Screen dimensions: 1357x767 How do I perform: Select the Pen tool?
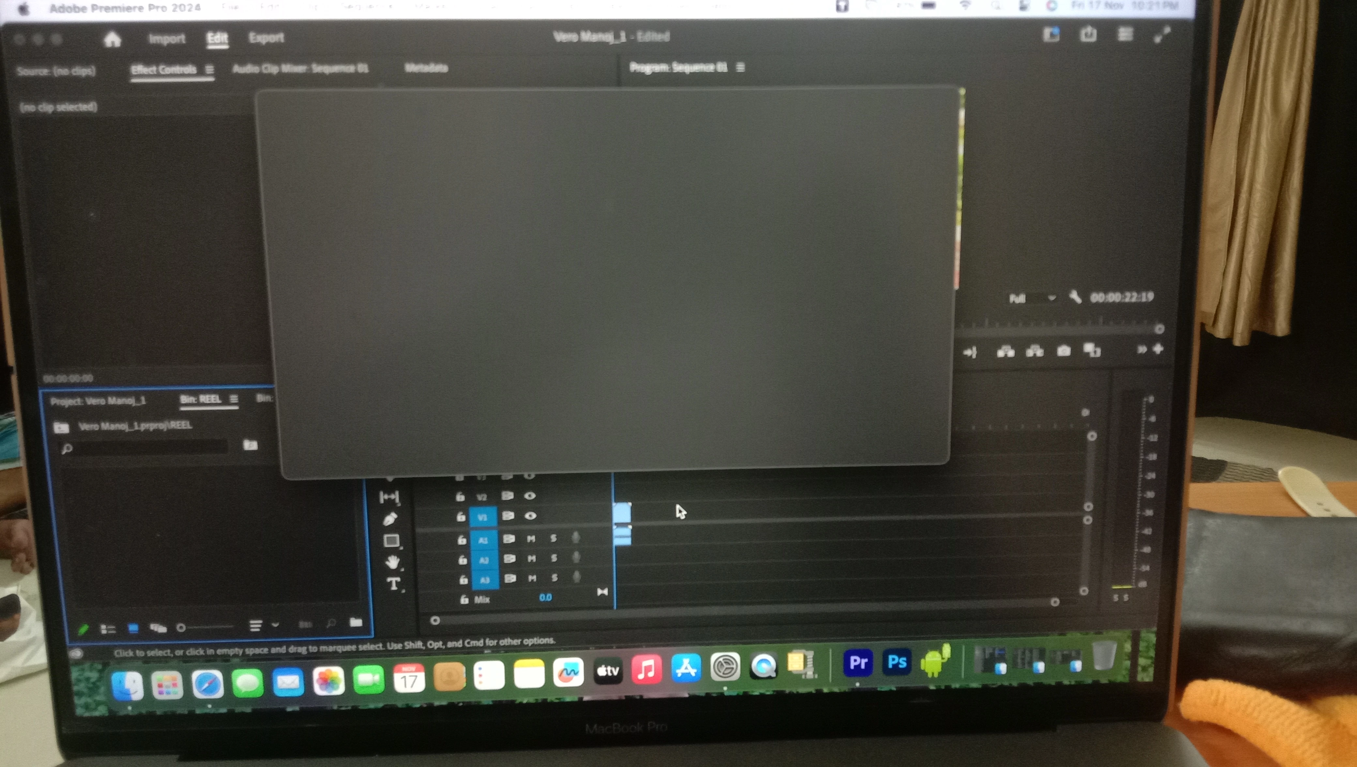pyautogui.click(x=390, y=519)
